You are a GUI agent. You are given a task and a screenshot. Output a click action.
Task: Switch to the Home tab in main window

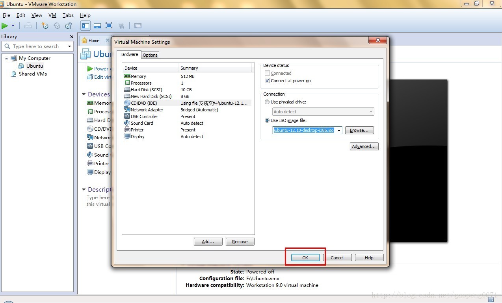[94, 41]
